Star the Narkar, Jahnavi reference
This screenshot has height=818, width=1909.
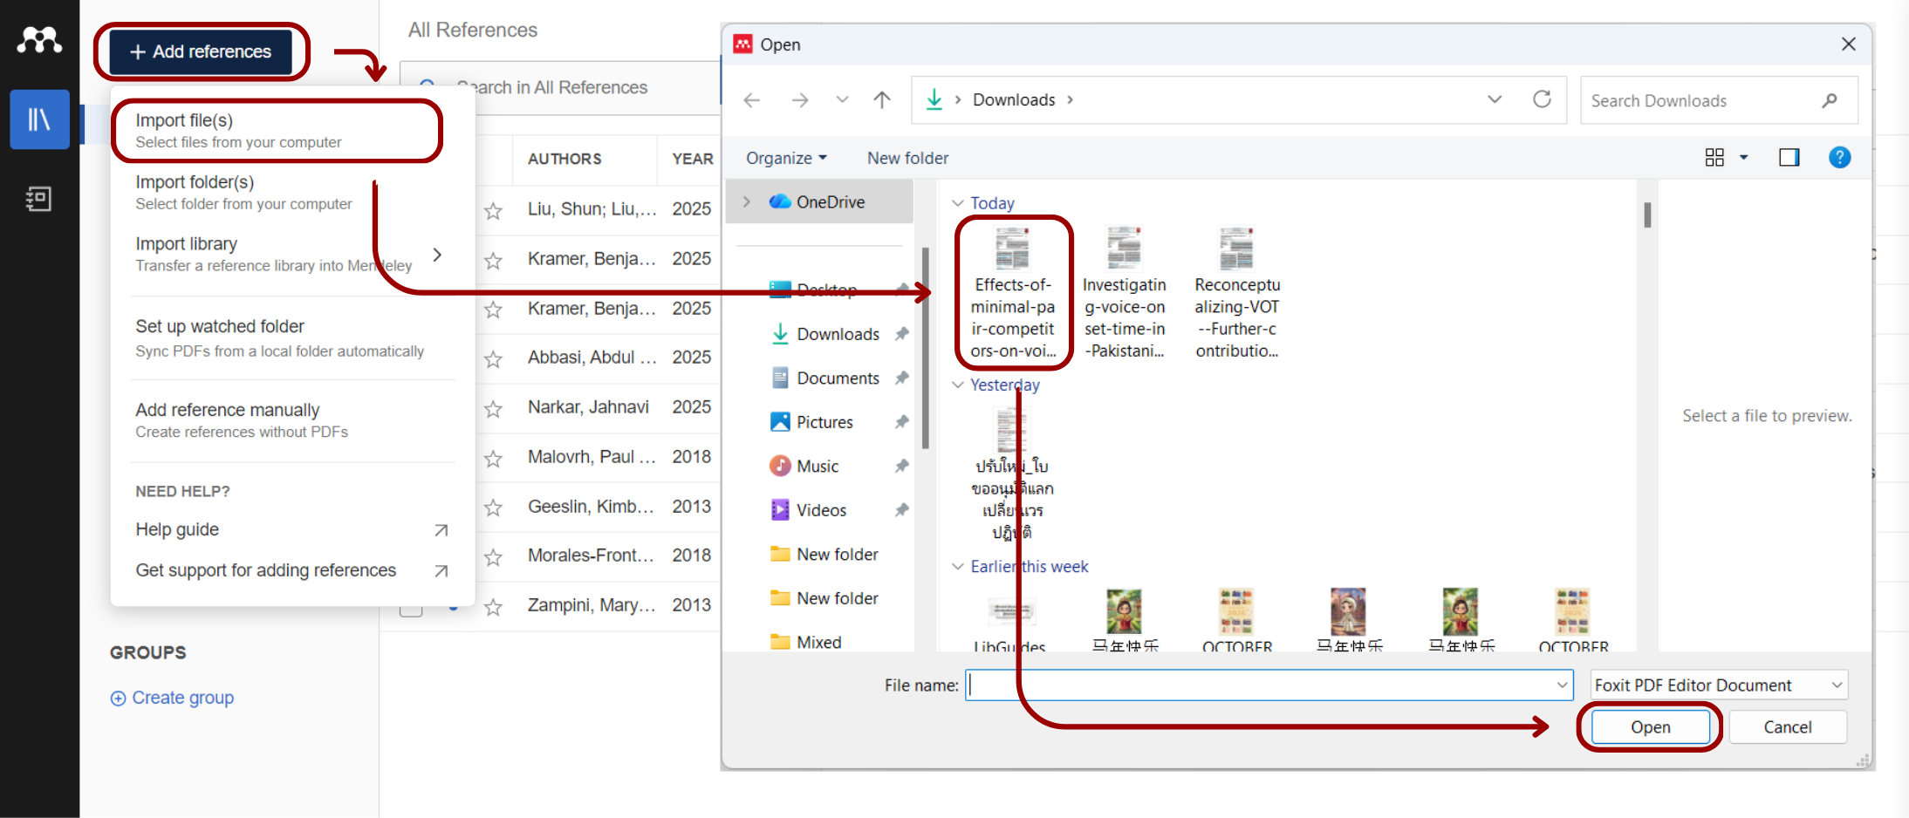pyautogui.click(x=493, y=408)
